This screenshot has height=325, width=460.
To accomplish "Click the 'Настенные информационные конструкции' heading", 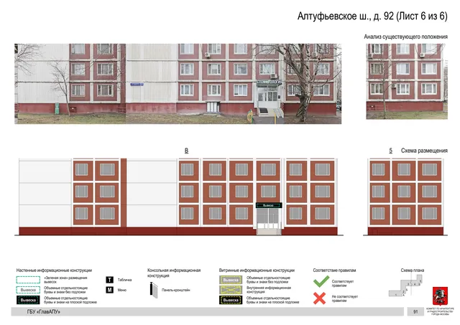I will click(54, 270).
